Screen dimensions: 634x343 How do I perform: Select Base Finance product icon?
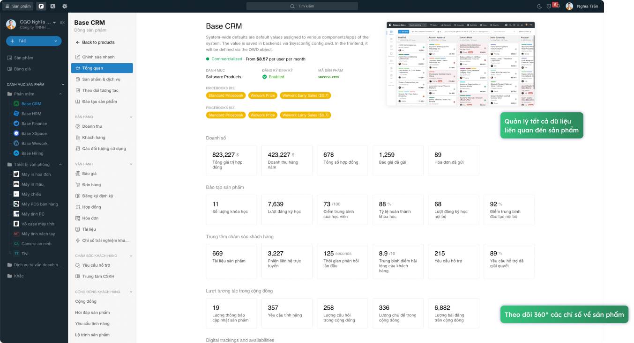point(16,124)
